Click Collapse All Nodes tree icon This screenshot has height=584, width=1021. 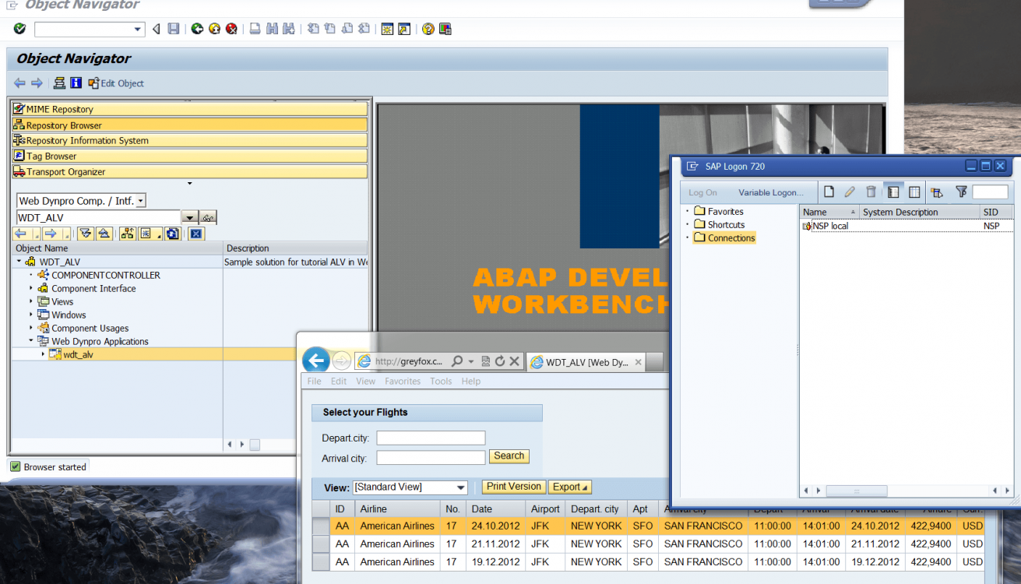(x=103, y=234)
